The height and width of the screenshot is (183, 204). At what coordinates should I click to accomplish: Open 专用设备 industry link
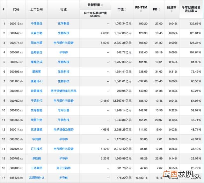[63, 110]
